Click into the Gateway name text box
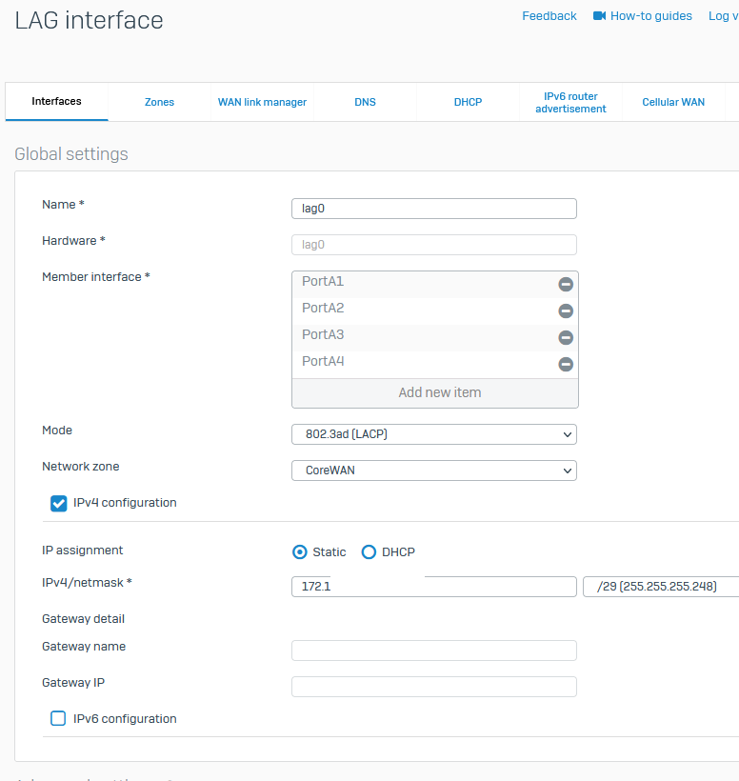Image resolution: width=739 pixels, height=781 pixels. point(433,651)
